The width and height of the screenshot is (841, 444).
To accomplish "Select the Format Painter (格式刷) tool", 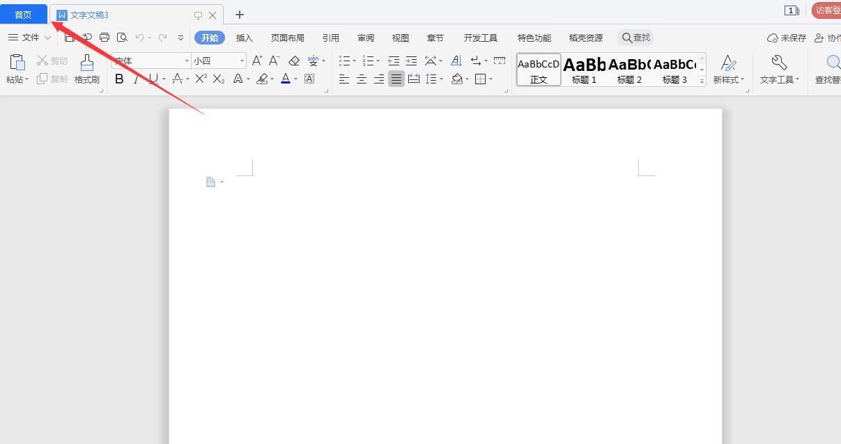I will 87,69.
